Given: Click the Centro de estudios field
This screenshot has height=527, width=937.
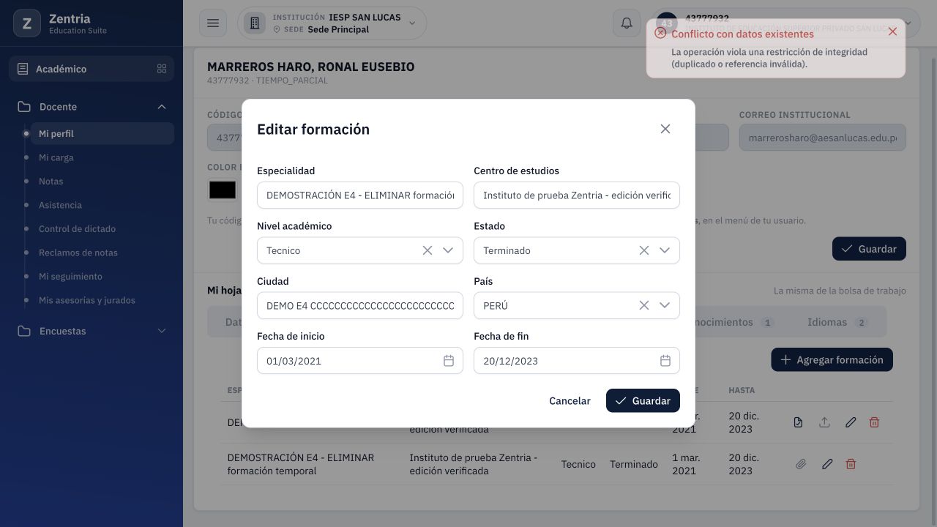Looking at the screenshot, I should pyautogui.click(x=577, y=195).
